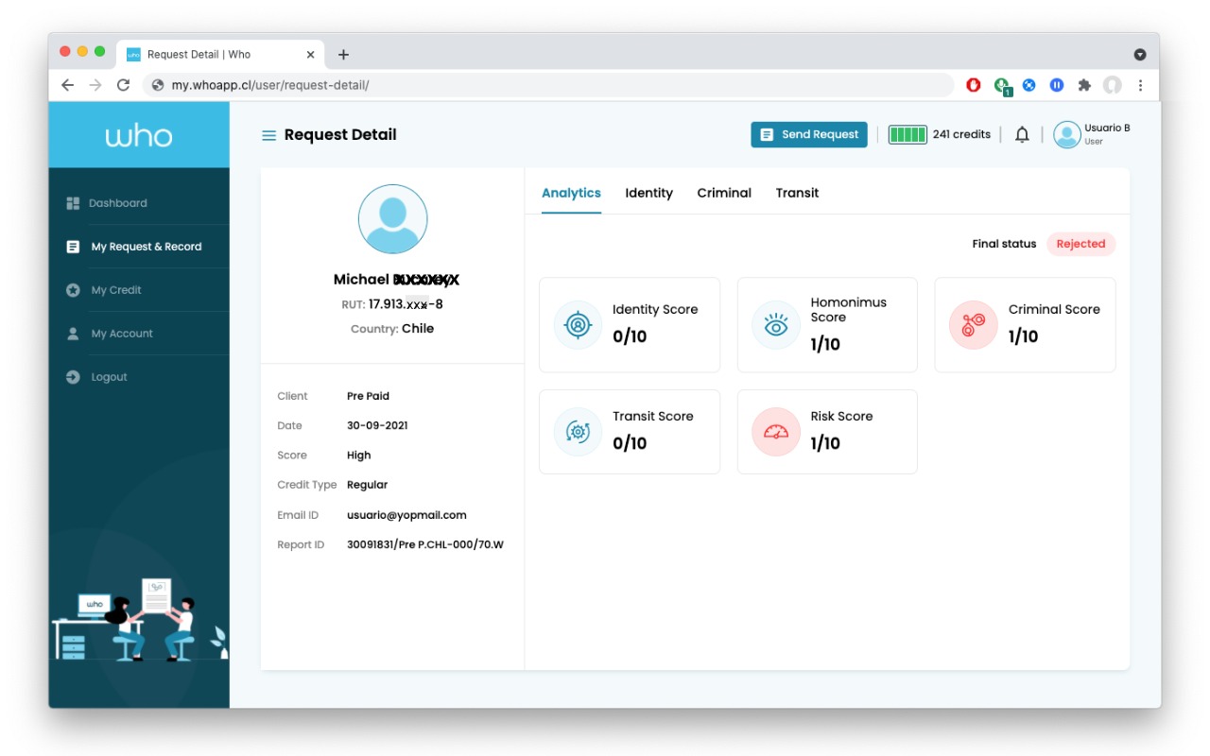
Task: Click the email usuario@yopmail.com value
Action: 406,515
